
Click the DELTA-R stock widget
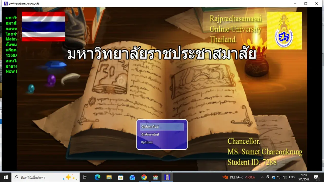238,177
